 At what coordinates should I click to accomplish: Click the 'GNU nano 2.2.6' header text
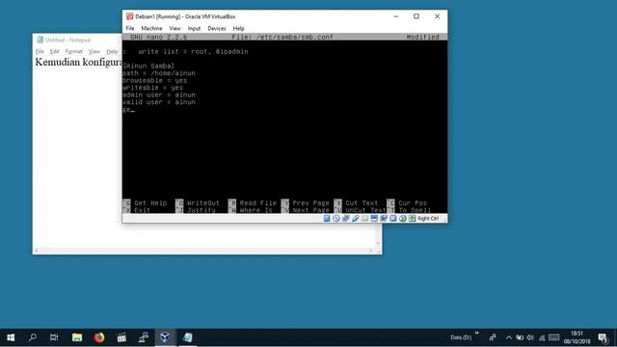[158, 37]
